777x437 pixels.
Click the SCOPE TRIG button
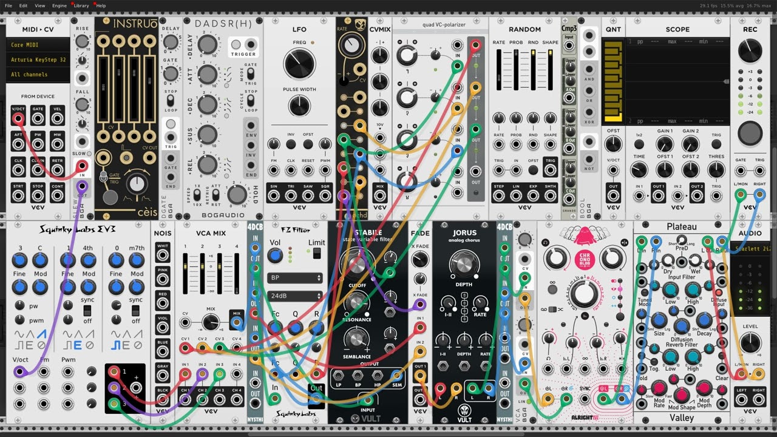click(x=716, y=144)
